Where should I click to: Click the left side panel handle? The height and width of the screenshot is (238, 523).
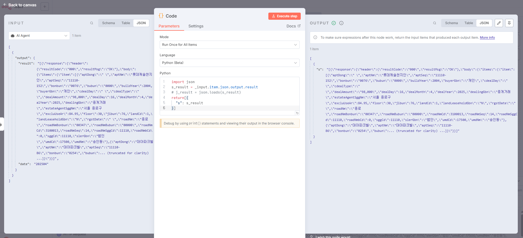click(2, 124)
